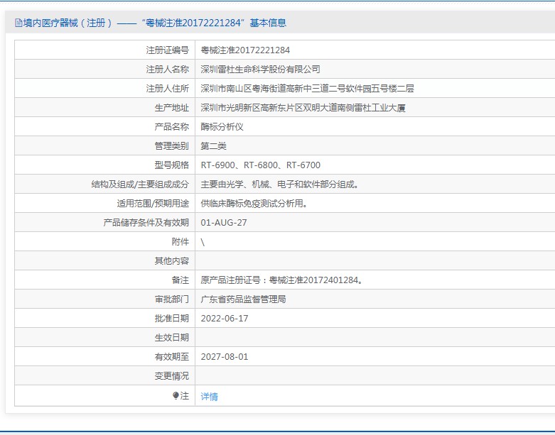Click the 生效日期 label

172,338
